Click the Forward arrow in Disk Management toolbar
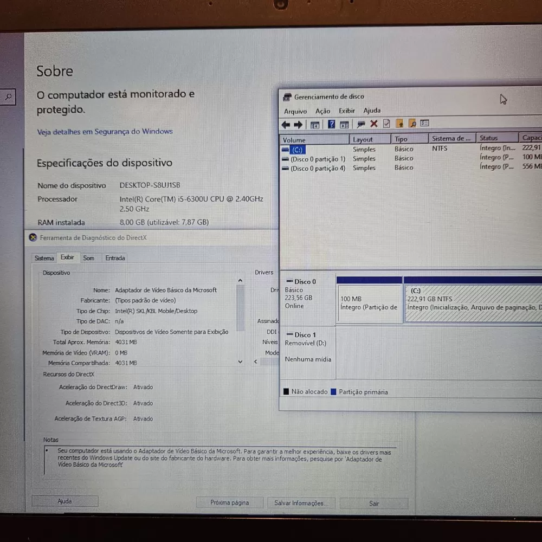542x542 pixels. tap(298, 125)
